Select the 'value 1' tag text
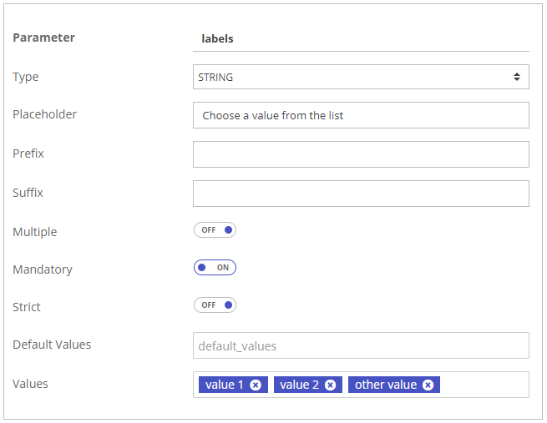 coord(224,385)
